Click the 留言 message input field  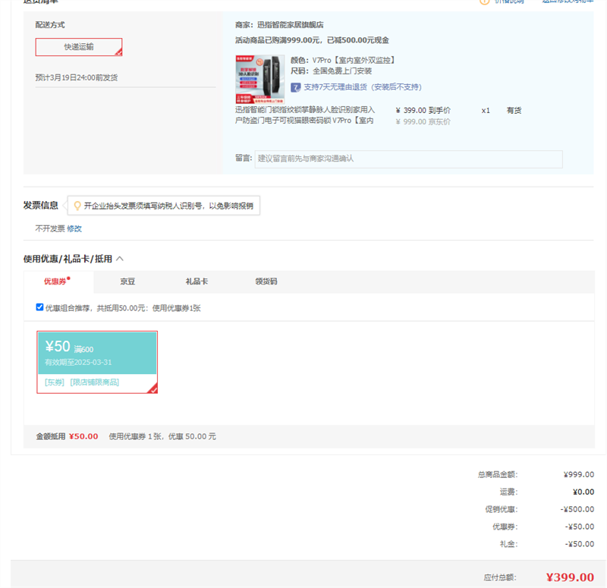pos(408,159)
